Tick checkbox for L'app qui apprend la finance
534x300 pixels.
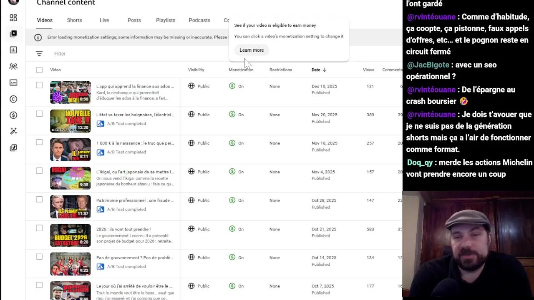[39, 85]
